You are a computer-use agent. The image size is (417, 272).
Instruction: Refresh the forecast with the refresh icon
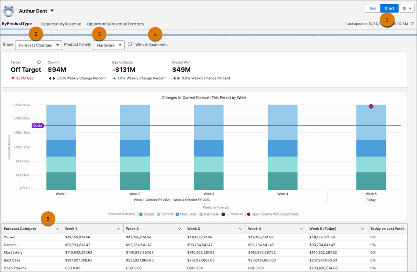pos(413,24)
